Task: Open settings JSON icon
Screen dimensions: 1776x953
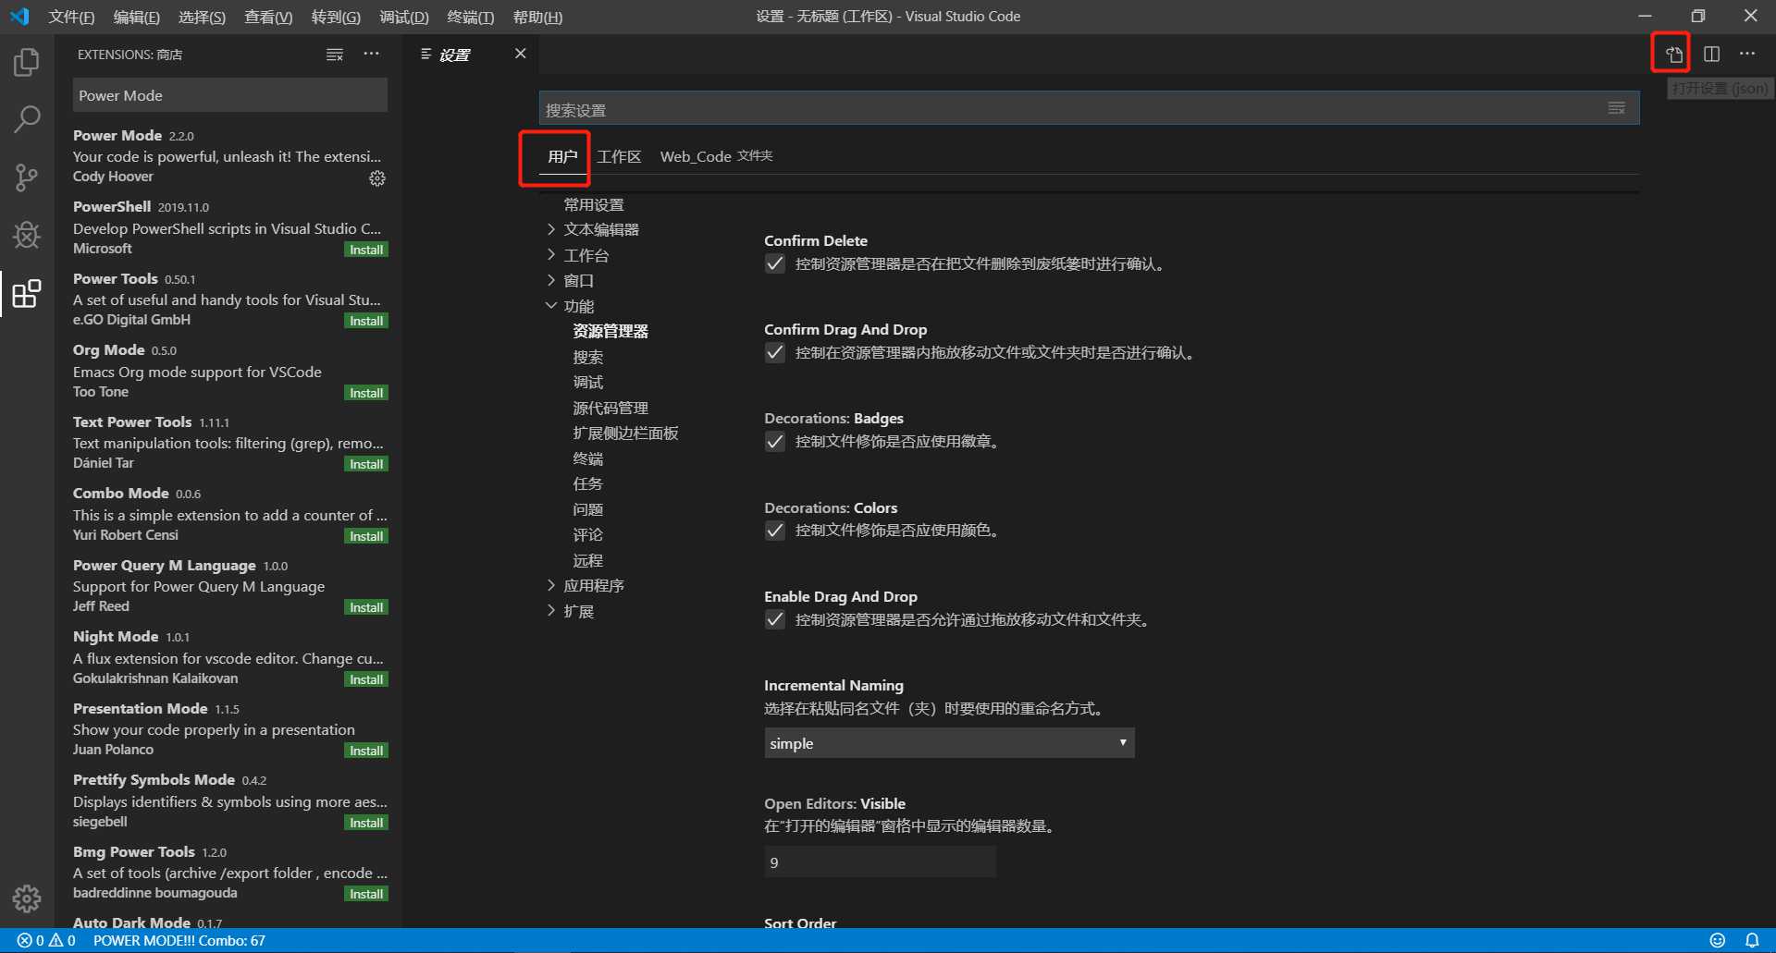Action: pyautogui.click(x=1674, y=55)
